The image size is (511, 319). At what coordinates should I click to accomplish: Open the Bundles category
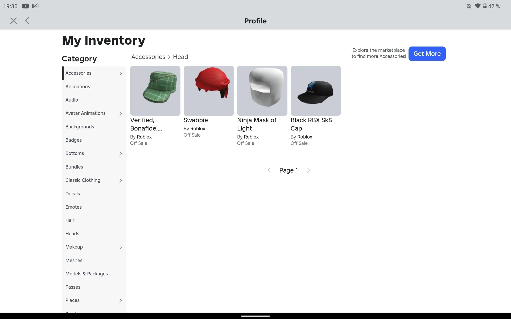pos(94,167)
